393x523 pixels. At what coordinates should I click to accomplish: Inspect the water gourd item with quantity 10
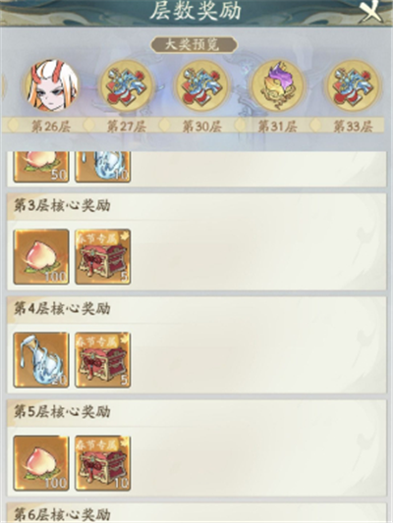102,167
